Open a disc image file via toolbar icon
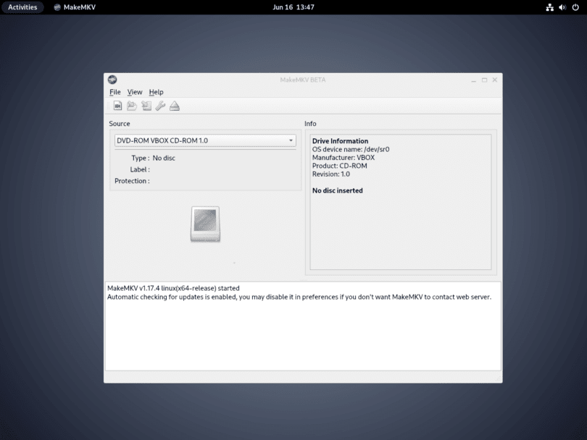The image size is (587, 440). coord(117,106)
